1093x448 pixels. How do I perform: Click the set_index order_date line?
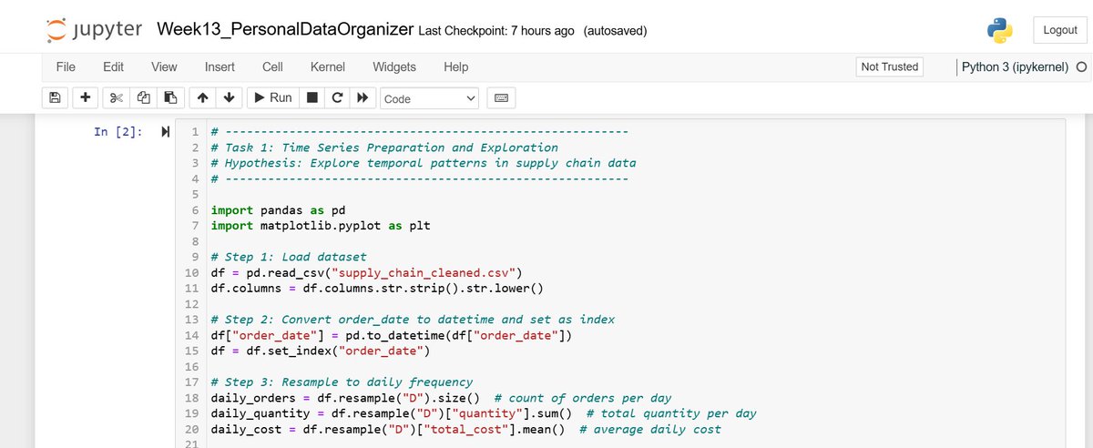coord(320,351)
